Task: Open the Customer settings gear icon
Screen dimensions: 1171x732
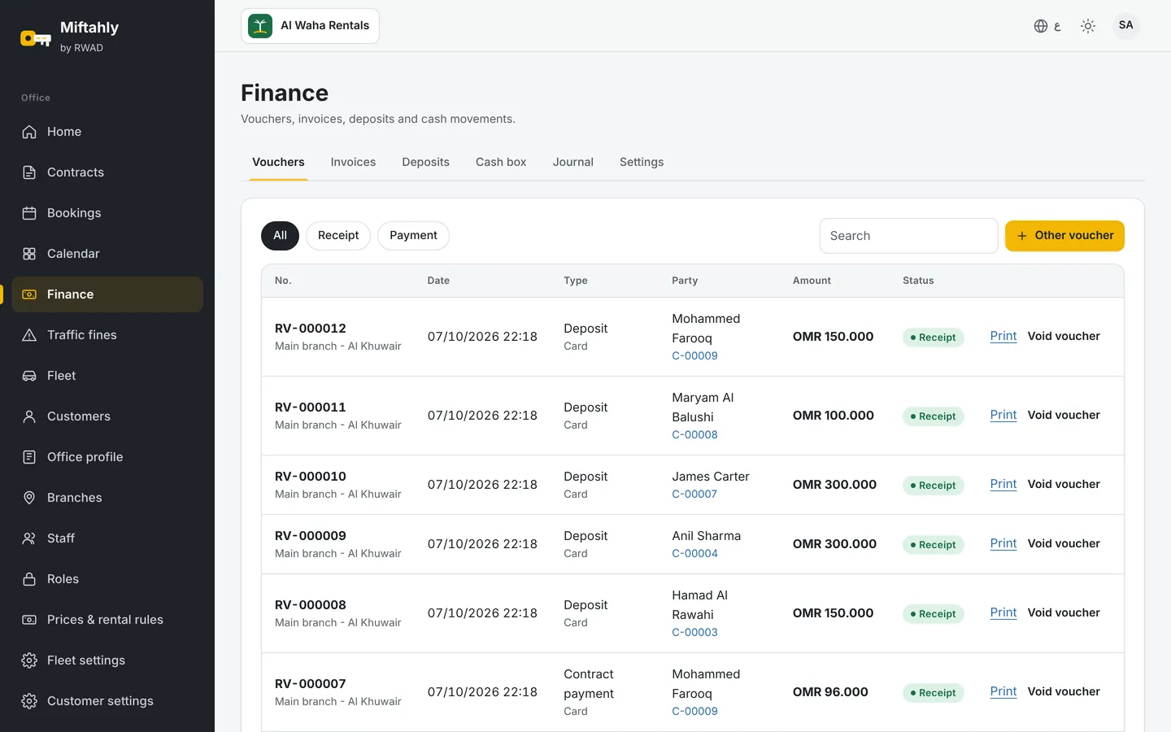Action: pos(29,701)
